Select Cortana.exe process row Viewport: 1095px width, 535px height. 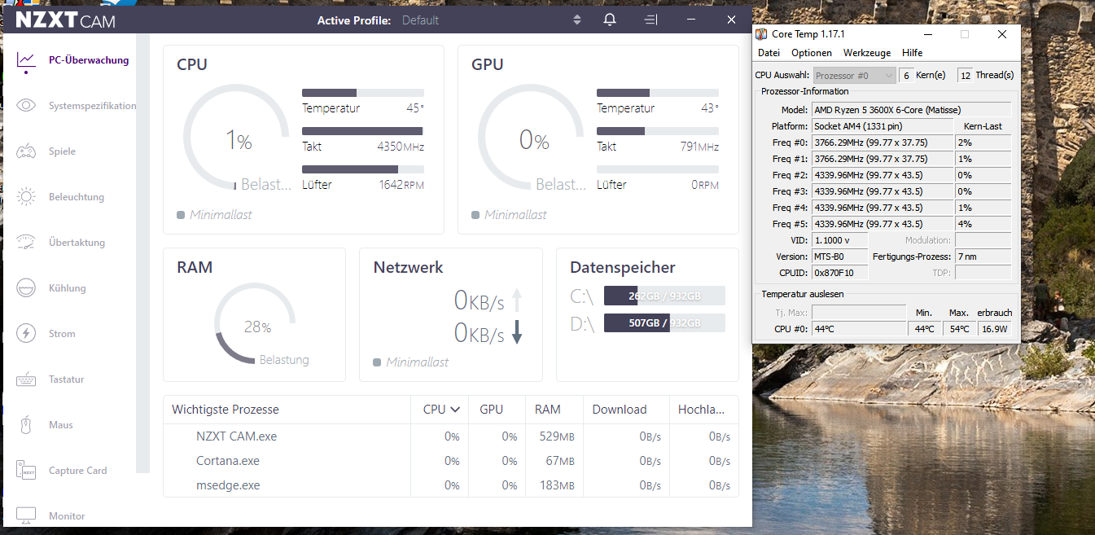(450, 461)
